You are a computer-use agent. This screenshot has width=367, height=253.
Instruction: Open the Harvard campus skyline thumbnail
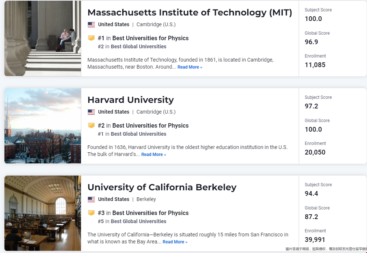(x=43, y=126)
